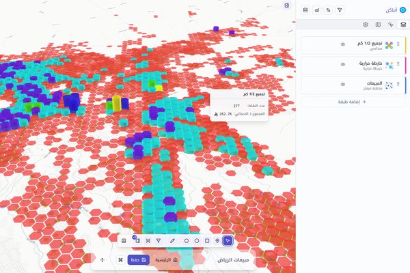Viewport: 410px width, 273px height.
Task: Toggle visibility of تجميع 1/2 كم layer
Action: pos(343,44)
